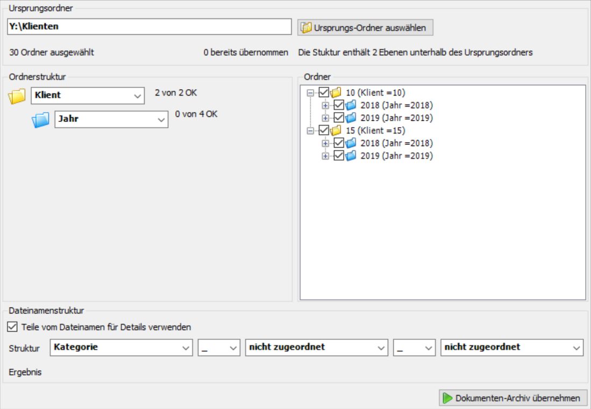
Task: Click yellow folder icon of client 15
Action: point(336,130)
